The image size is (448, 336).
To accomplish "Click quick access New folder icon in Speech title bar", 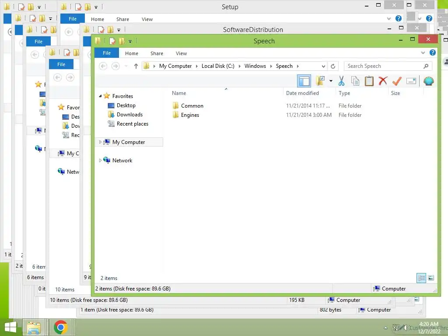I will click(122, 41).
